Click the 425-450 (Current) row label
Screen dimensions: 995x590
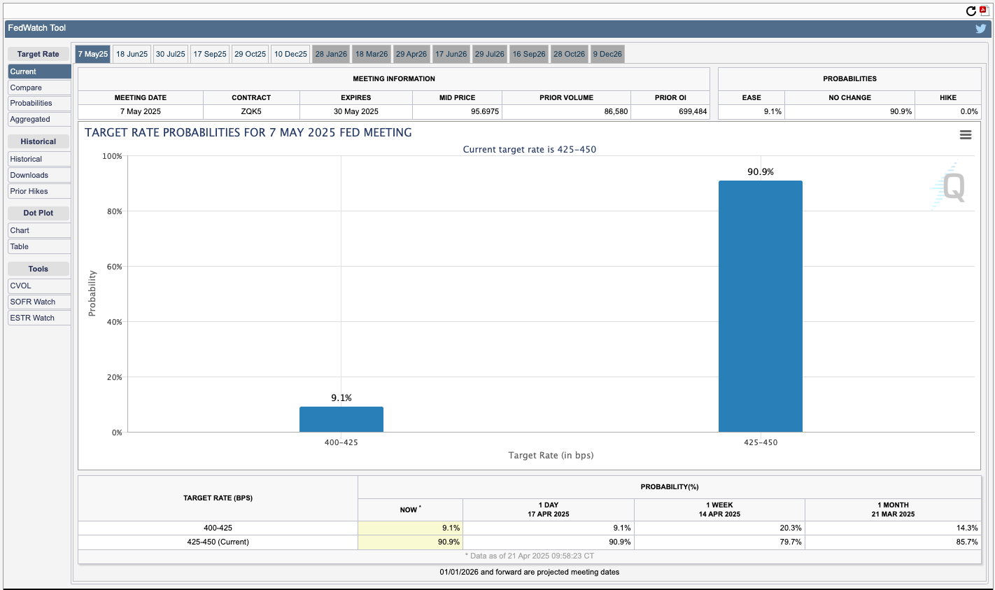(x=218, y=542)
